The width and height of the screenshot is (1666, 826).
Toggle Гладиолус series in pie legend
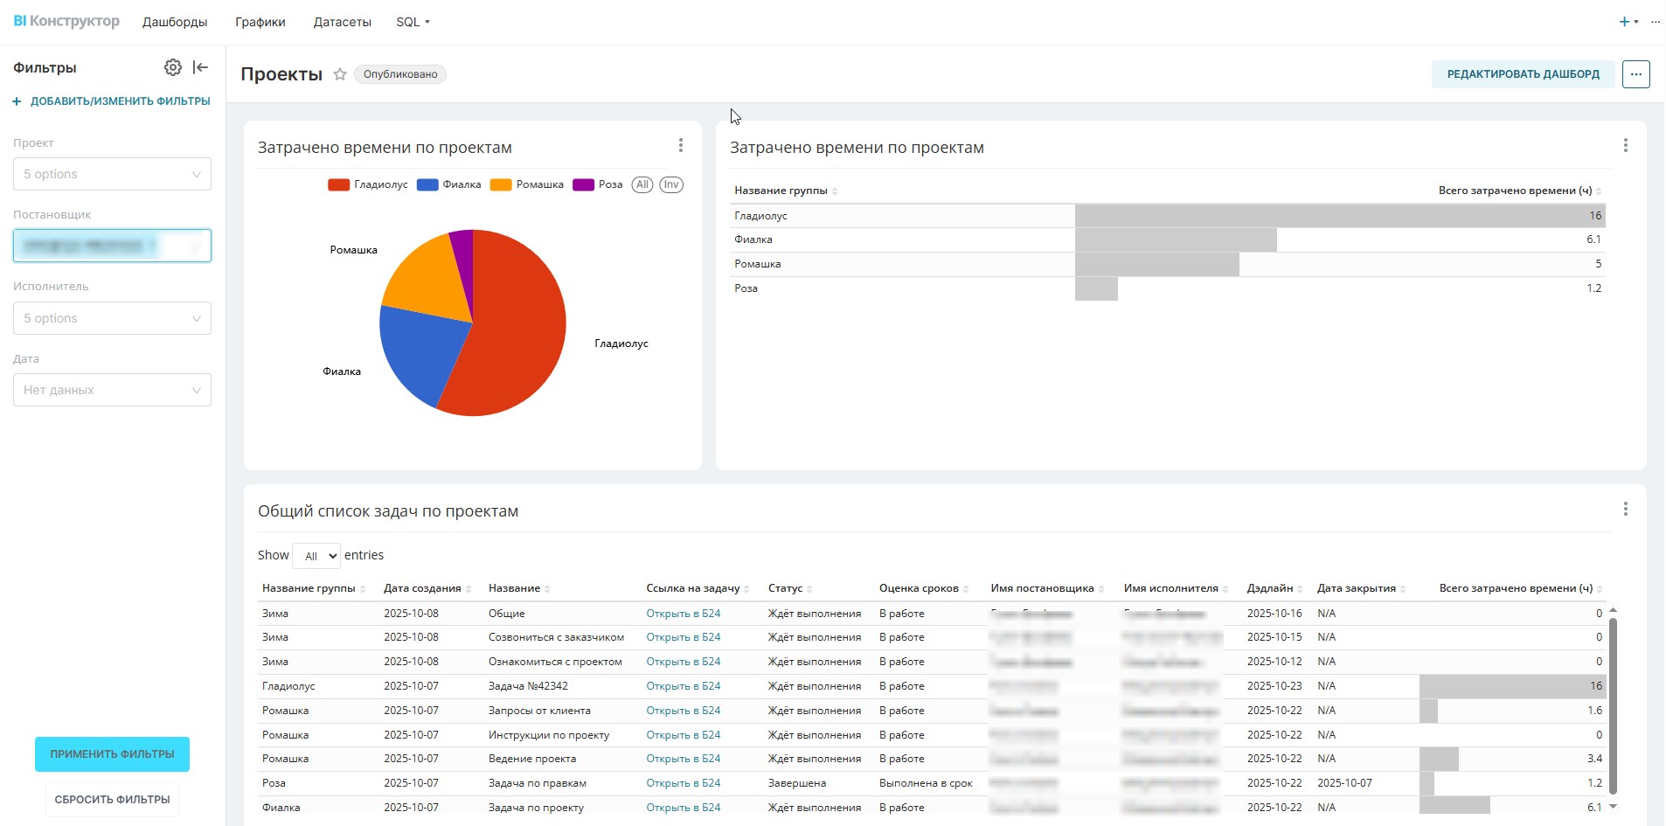[368, 184]
